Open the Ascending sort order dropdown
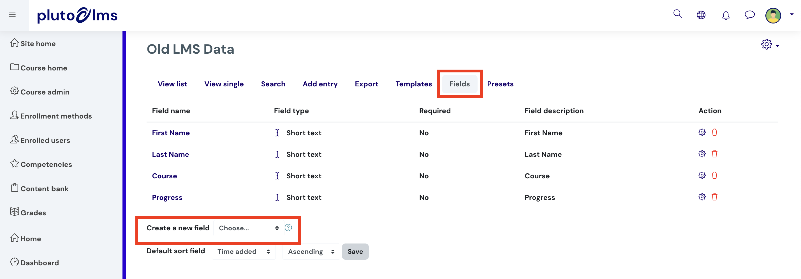801x279 pixels. click(311, 251)
